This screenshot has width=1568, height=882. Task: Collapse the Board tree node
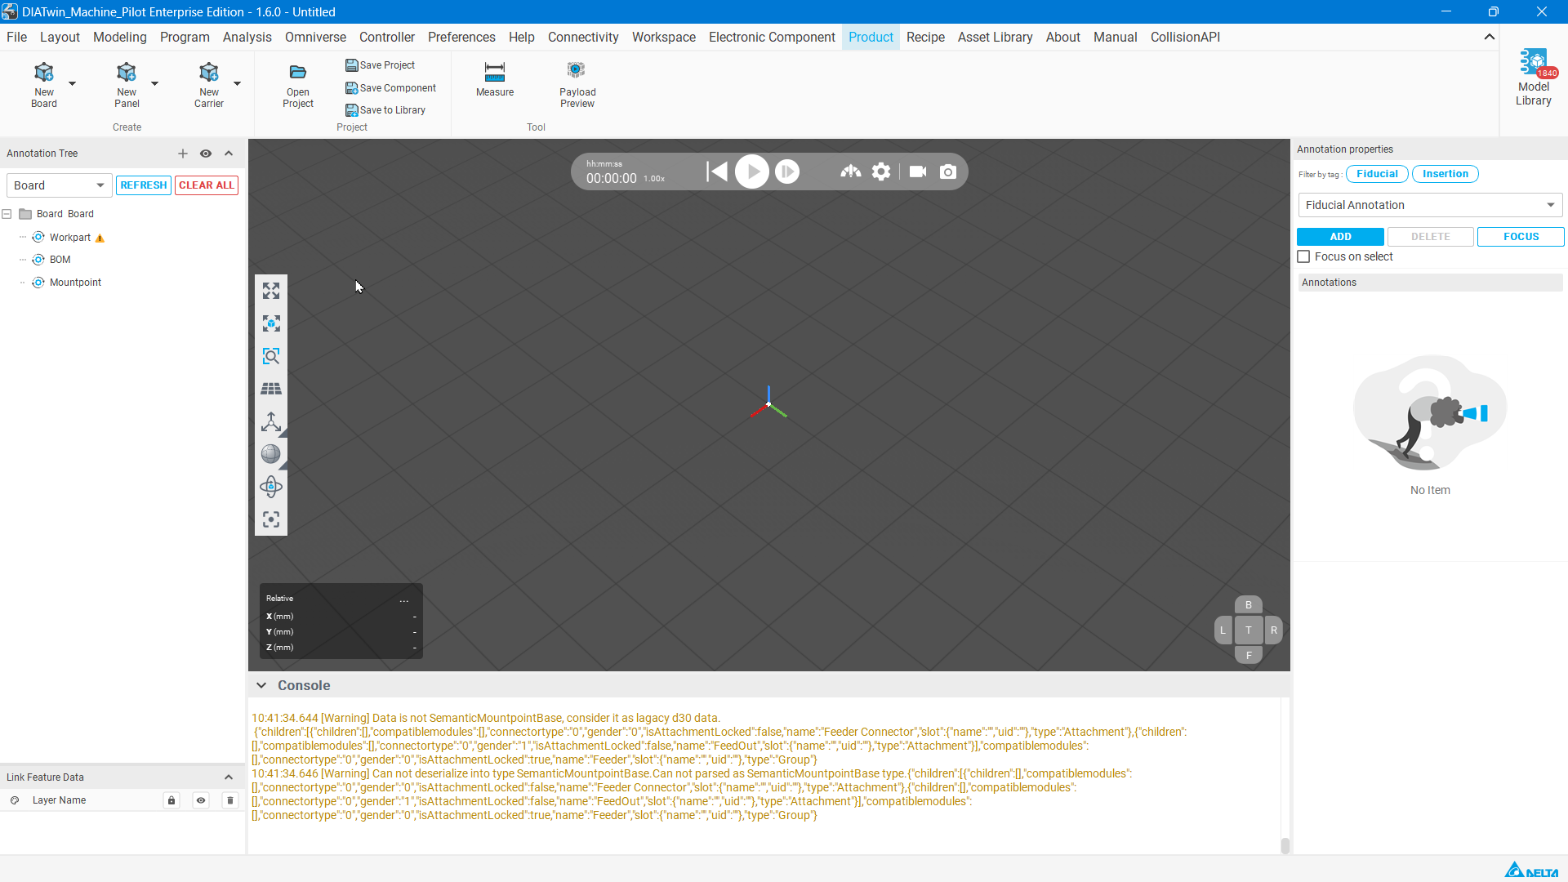[7, 214]
